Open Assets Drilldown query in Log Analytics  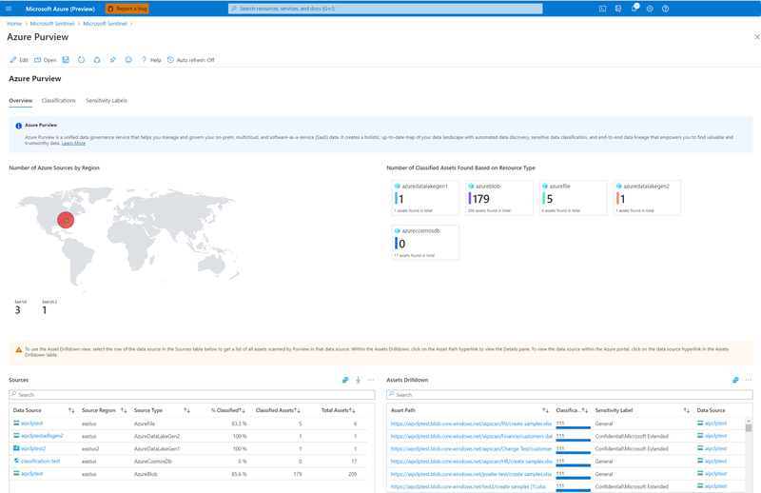point(735,380)
